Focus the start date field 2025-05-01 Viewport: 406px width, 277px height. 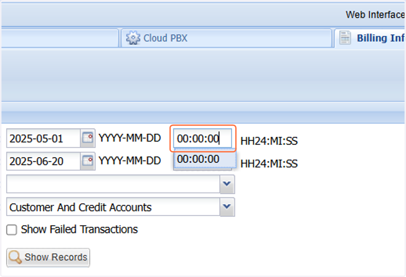click(44, 138)
